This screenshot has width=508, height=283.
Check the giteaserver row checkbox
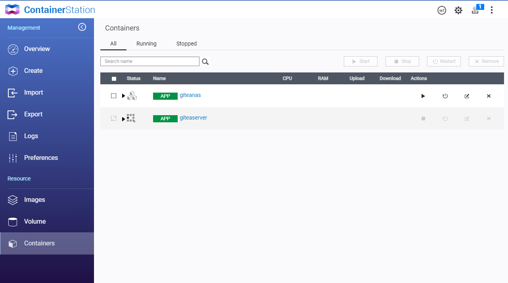click(113, 118)
